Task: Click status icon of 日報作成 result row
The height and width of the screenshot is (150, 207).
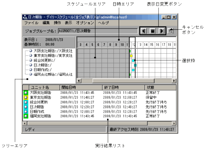Action: pyautogui.click(x=26, y=112)
